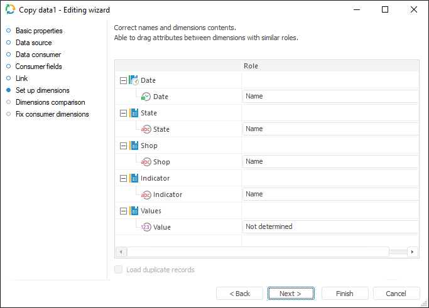The height and width of the screenshot is (308, 429).
Task: Click the State dimension icon
Action: click(134, 113)
